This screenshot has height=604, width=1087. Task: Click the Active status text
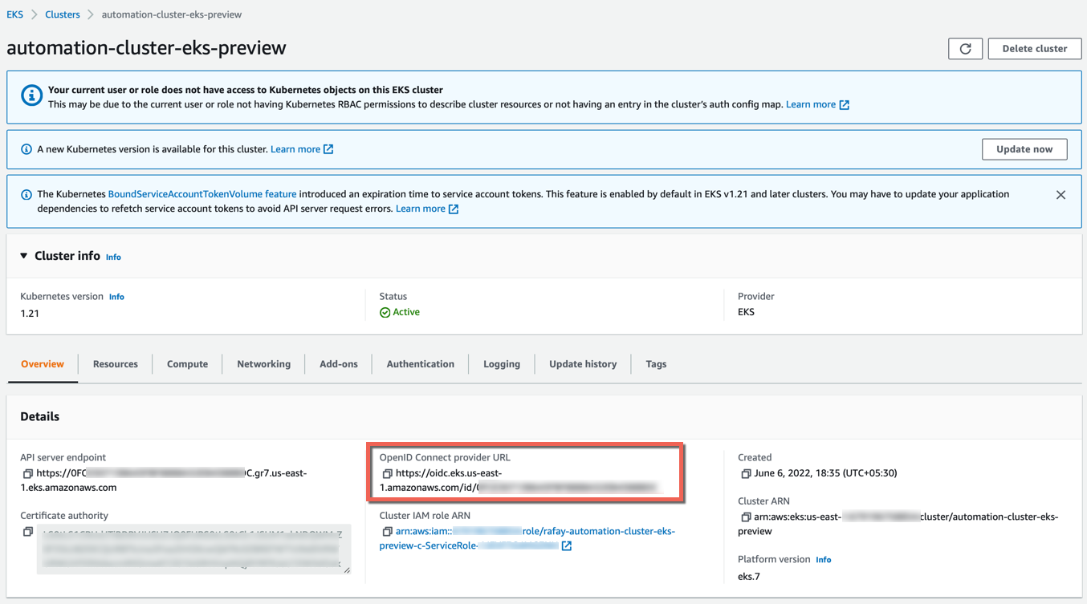click(406, 312)
